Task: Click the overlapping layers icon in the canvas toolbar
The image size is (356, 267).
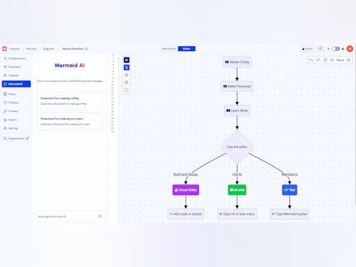Action: point(126,82)
